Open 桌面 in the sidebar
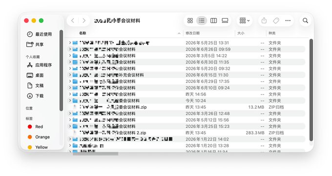 (x=35, y=75)
